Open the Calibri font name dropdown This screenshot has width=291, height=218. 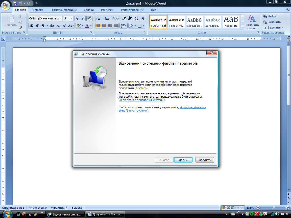[x=61, y=18]
